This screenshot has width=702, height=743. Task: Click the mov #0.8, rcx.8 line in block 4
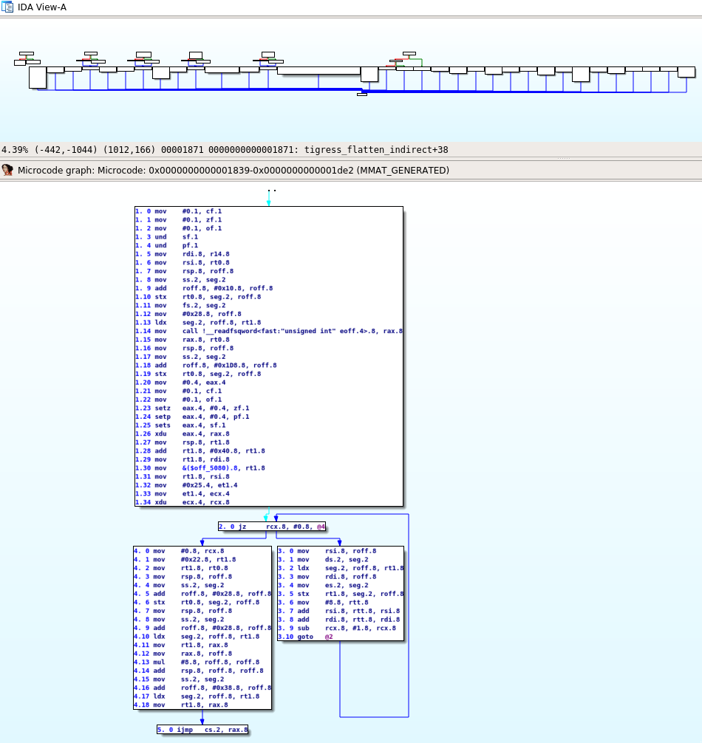189,551
